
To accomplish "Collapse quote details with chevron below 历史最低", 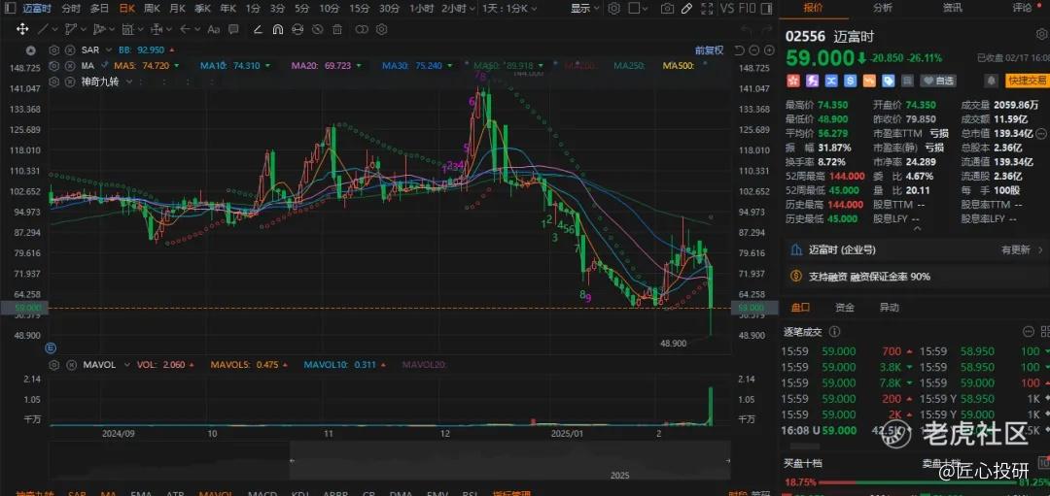I will 917,229.
